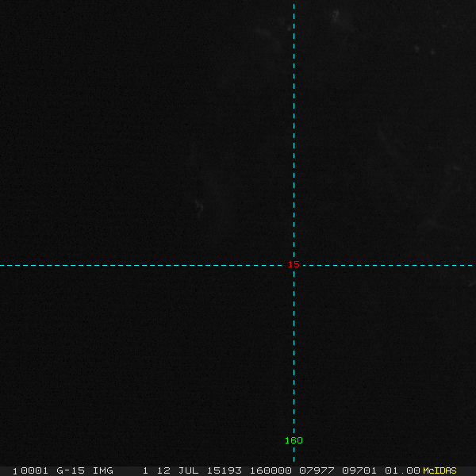This screenshot has height=476, width=476.
Task: Click the yellow 1 at status bar start
Action: (15, 470)
